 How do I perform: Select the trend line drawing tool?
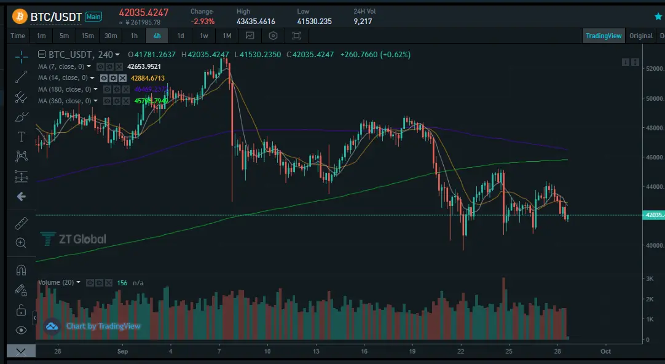coord(22,77)
